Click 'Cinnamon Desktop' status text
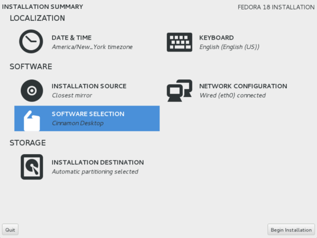Image resolution: width=317 pixels, height=238 pixels. click(78, 123)
